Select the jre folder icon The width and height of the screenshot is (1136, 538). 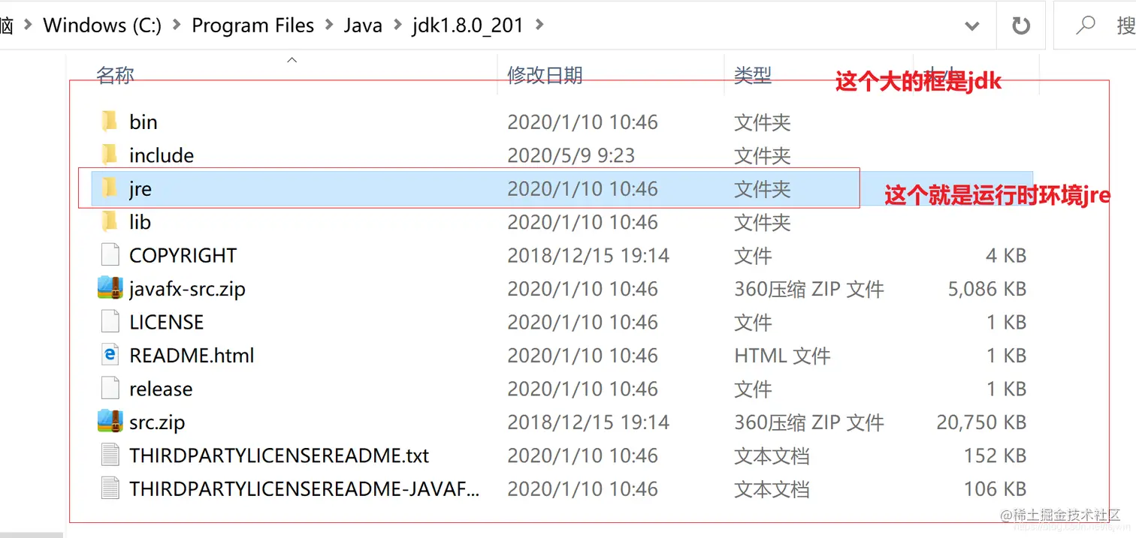110,188
